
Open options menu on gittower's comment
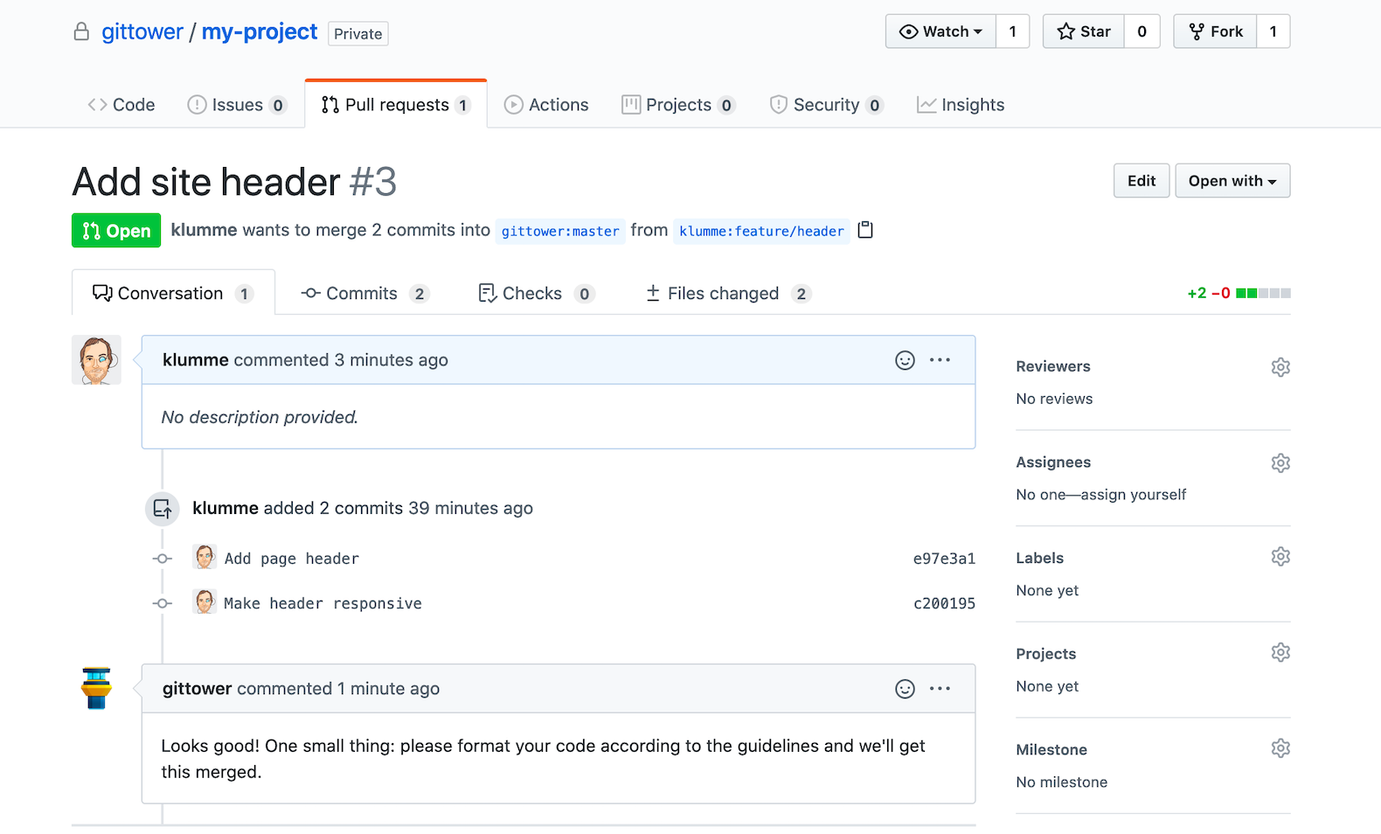[x=940, y=689]
